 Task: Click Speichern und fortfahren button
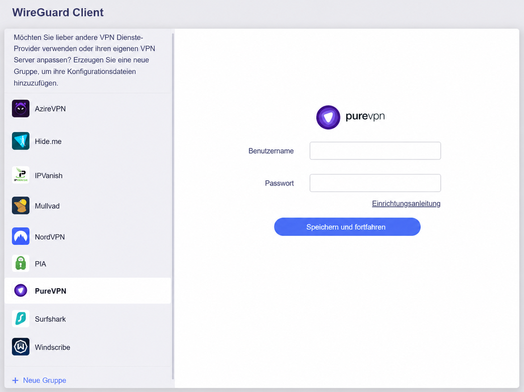click(347, 227)
